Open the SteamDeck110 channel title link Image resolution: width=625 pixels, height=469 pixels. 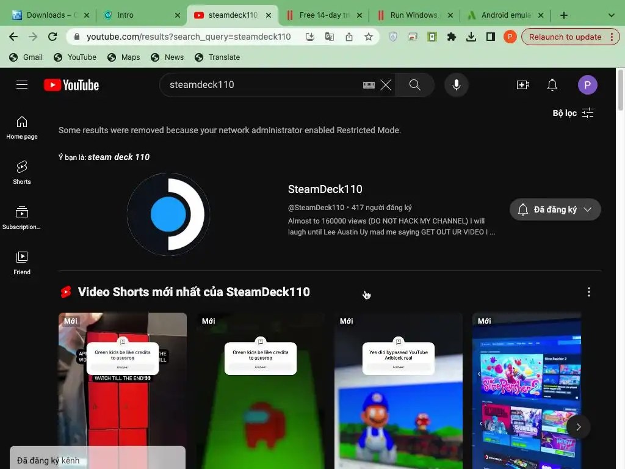point(325,189)
